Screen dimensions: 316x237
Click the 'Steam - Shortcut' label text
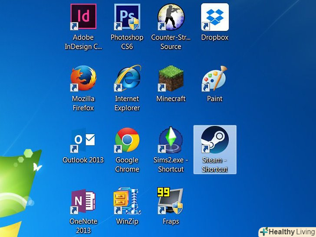[215, 165]
